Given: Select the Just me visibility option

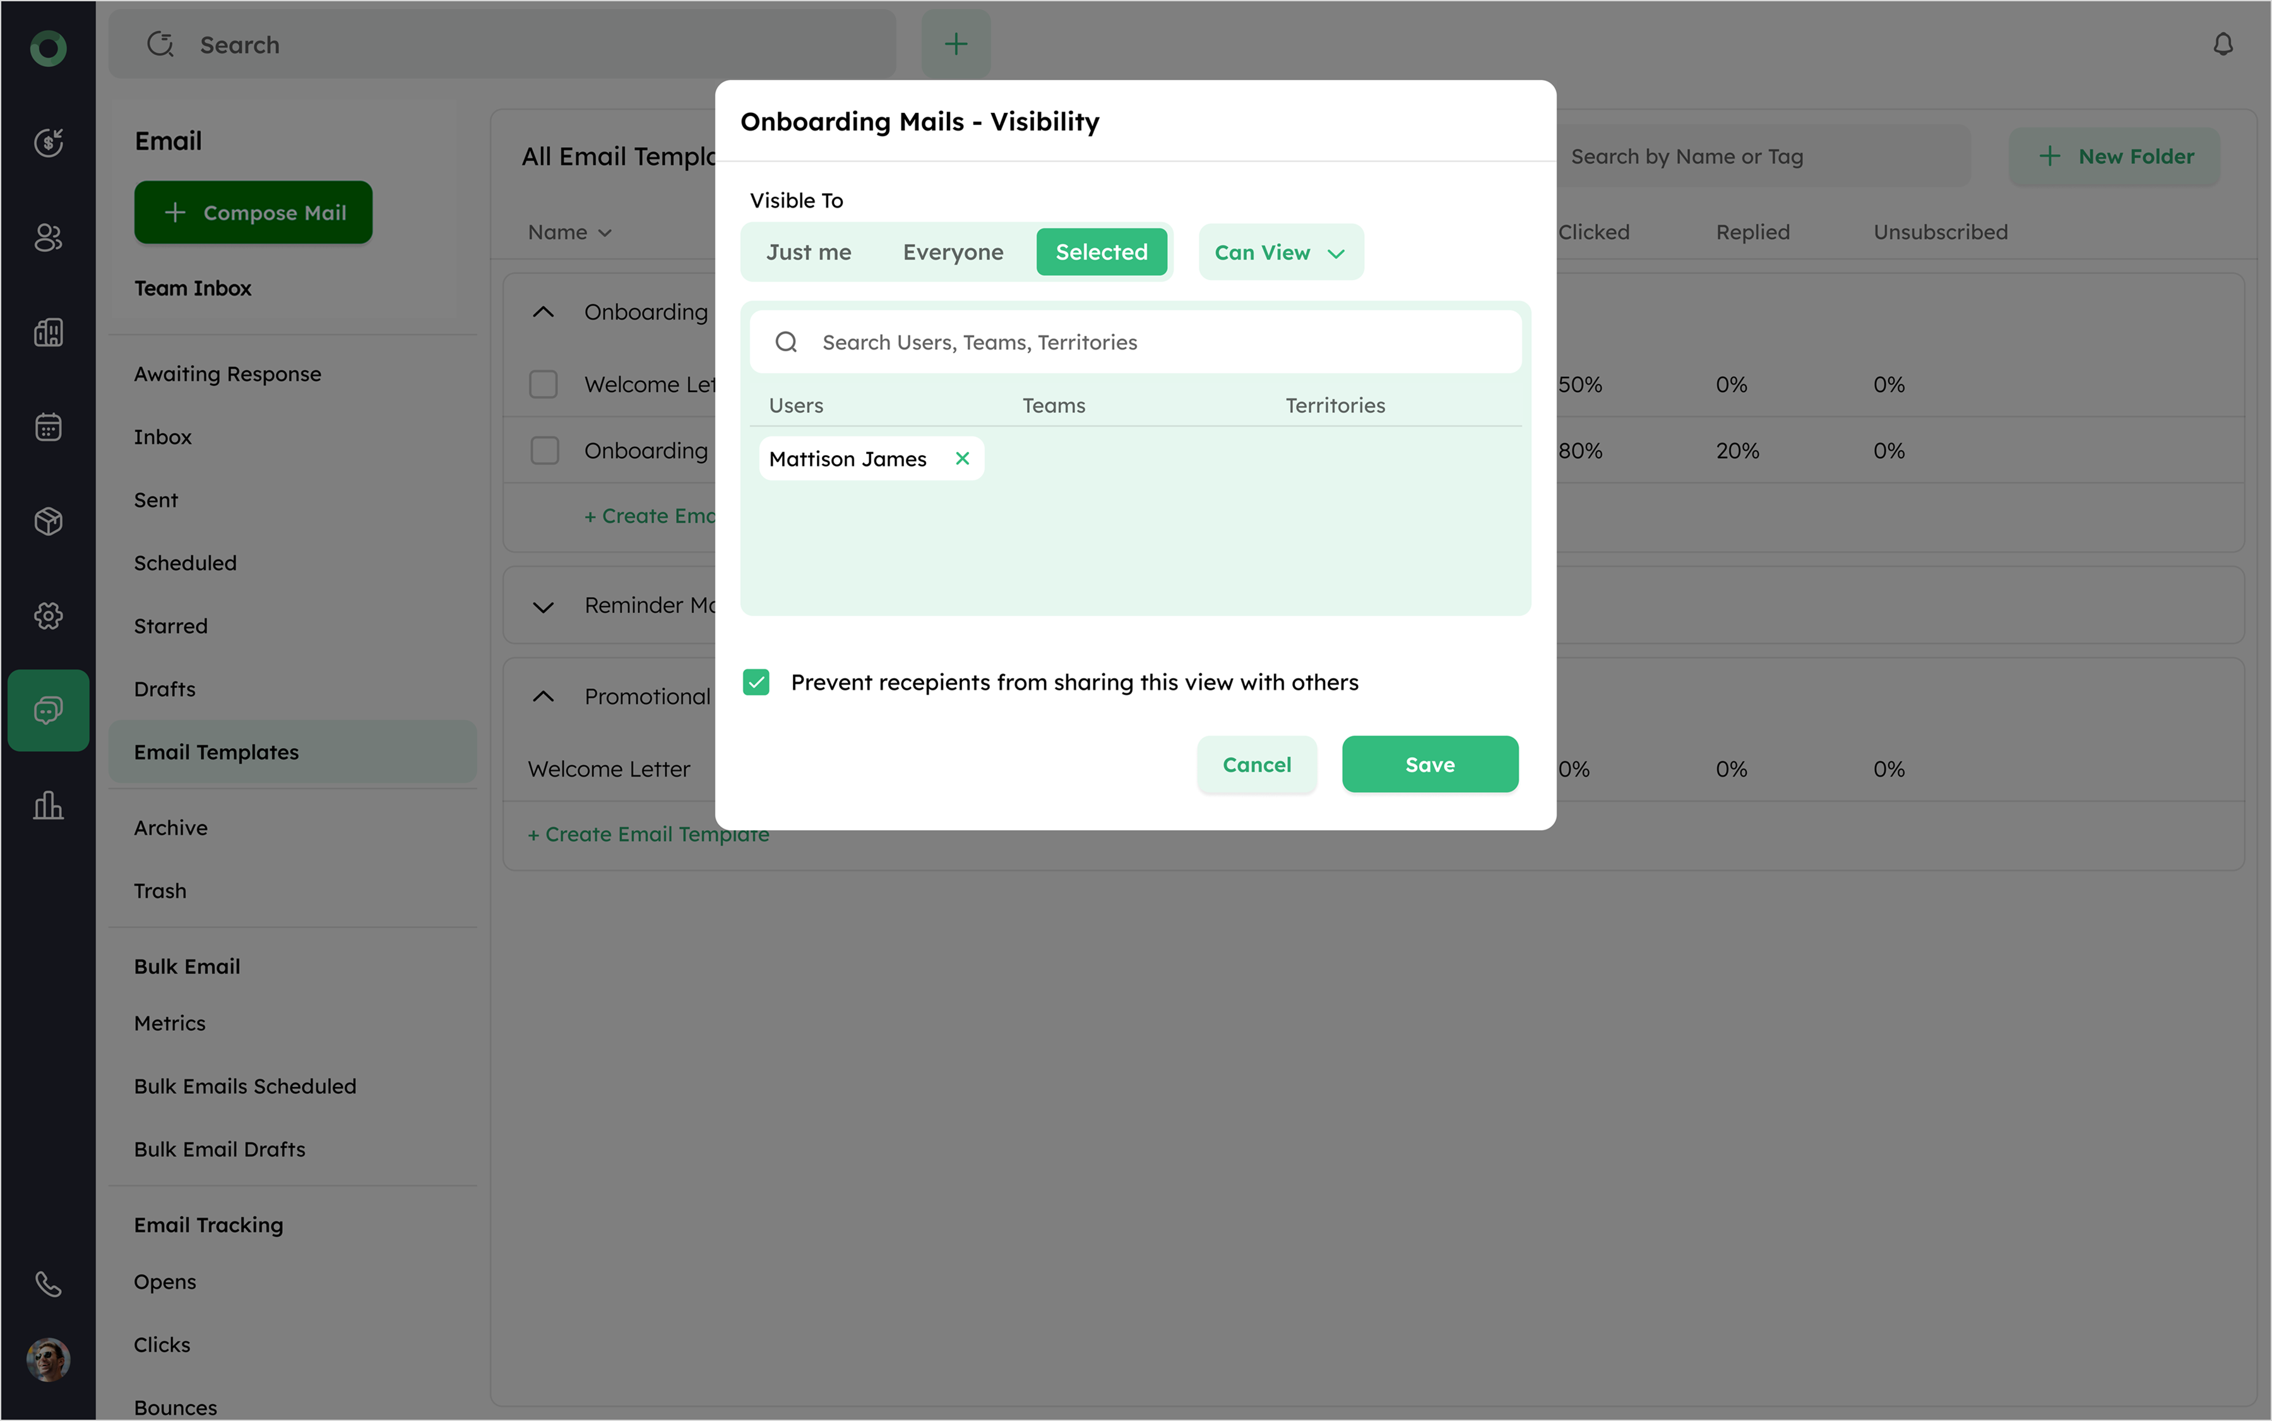Looking at the screenshot, I should coord(808,252).
